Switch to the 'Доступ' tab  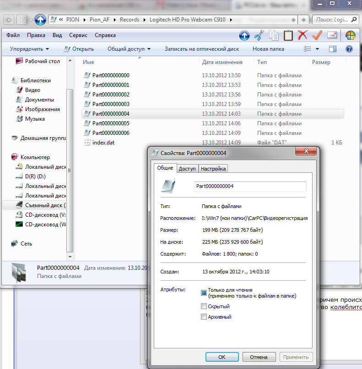[x=187, y=169]
